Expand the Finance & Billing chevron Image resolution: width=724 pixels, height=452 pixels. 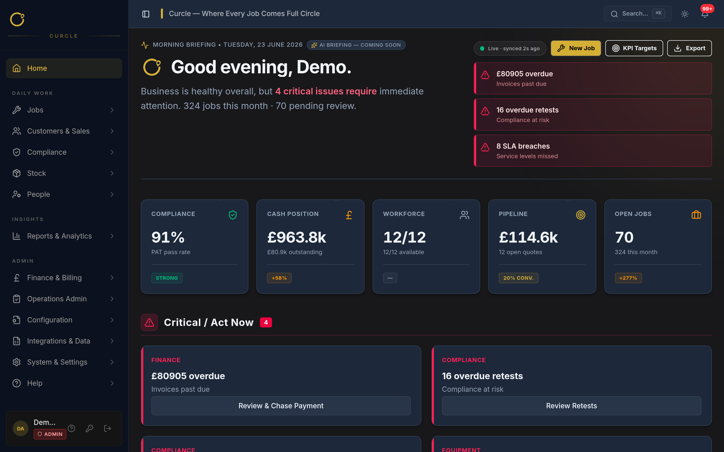click(x=112, y=278)
